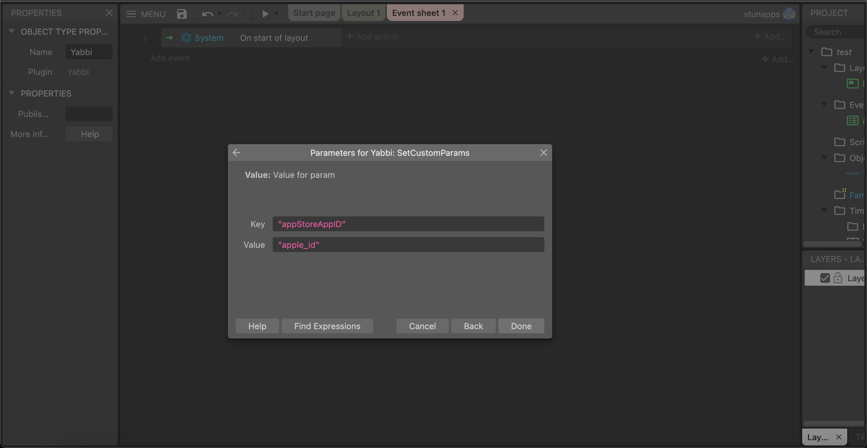Switch to the Start page tab
The width and height of the screenshot is (867, 448).
pos(314,13)
